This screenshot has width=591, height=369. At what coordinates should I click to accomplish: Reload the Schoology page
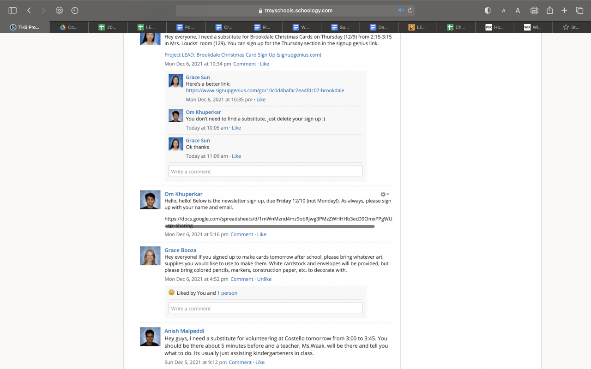tap(410, 10)
